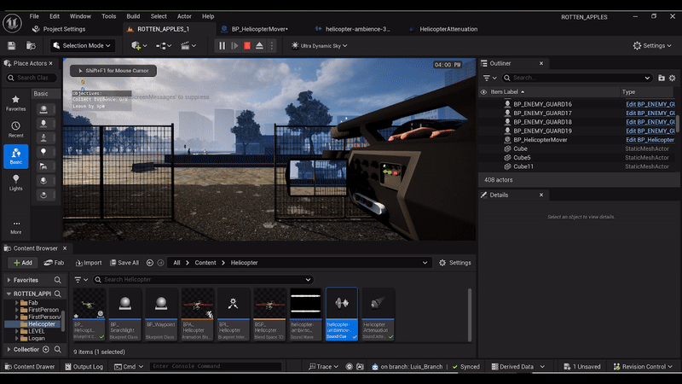Select helicopter-ambience Sound Cue thumbnail
The height and width of the screenshot is (384, 682).
point(342,314)
